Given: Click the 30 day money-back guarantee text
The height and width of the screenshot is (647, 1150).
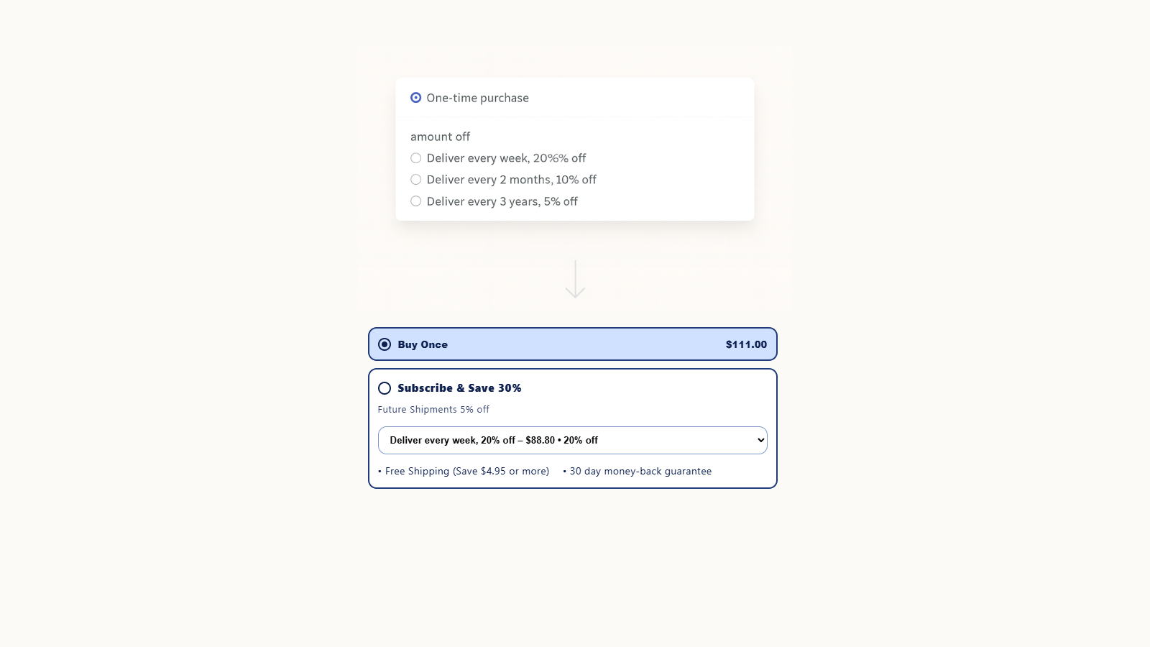Looking at the screenshot, I should click(640, 472).
